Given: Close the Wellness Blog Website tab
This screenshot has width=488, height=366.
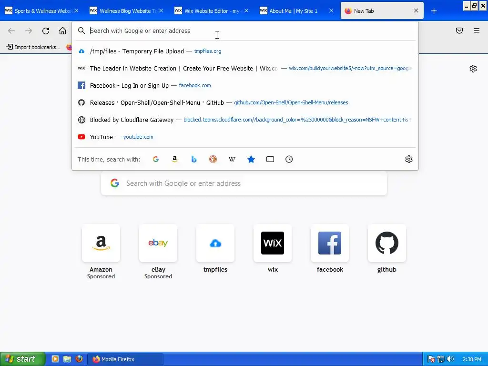Looking at the screenshot, I should click(161, 10).
